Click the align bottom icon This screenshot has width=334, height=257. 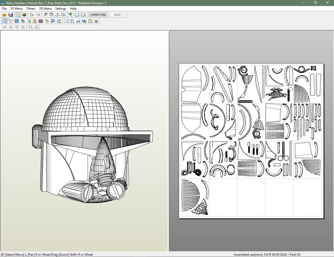pyautogui.click(x=23, y=27)
